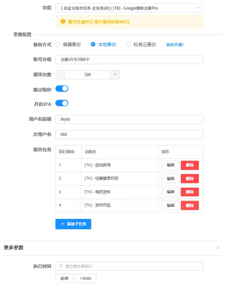Delete the [TK] - 修改资料 subtask
The image size is (227, 287).
pos(190,192)
